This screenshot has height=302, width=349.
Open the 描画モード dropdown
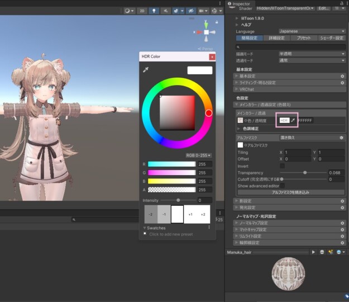click(x=312, y=54)
